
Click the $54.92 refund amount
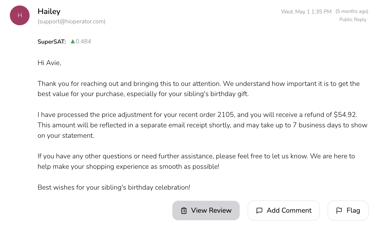[346, 115]
